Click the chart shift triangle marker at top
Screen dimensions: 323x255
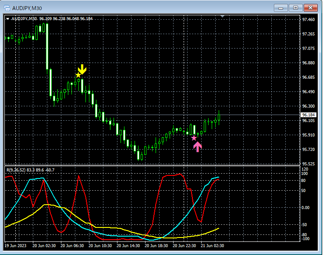tap(222, 16)
